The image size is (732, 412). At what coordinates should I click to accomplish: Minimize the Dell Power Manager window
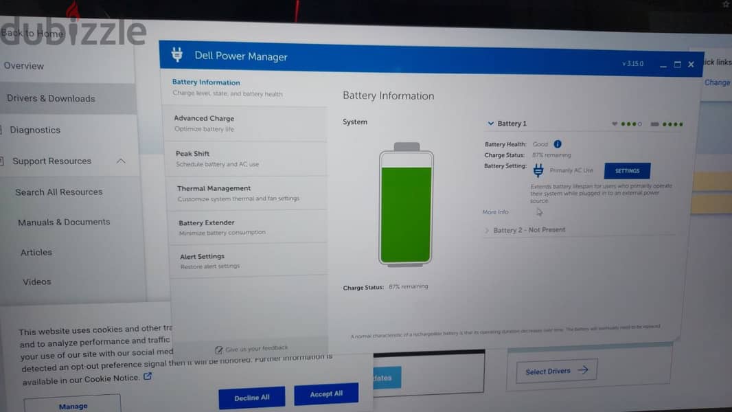[x=663, y=66]
